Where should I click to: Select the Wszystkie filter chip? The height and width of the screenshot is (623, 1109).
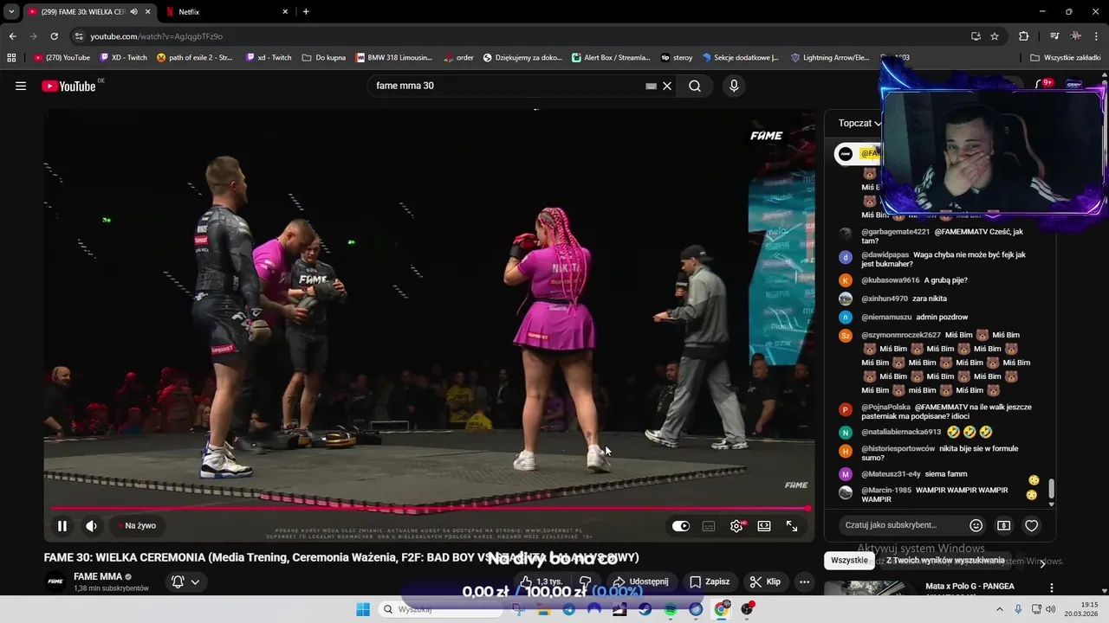pos(849,560)
